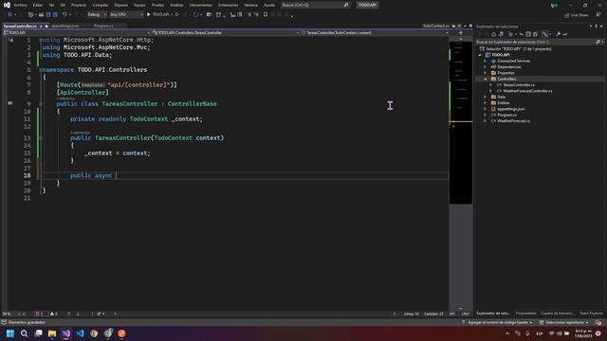Open the Git menu
The width and height of the screenshot is (607, 341).
(x=63, y=5)
